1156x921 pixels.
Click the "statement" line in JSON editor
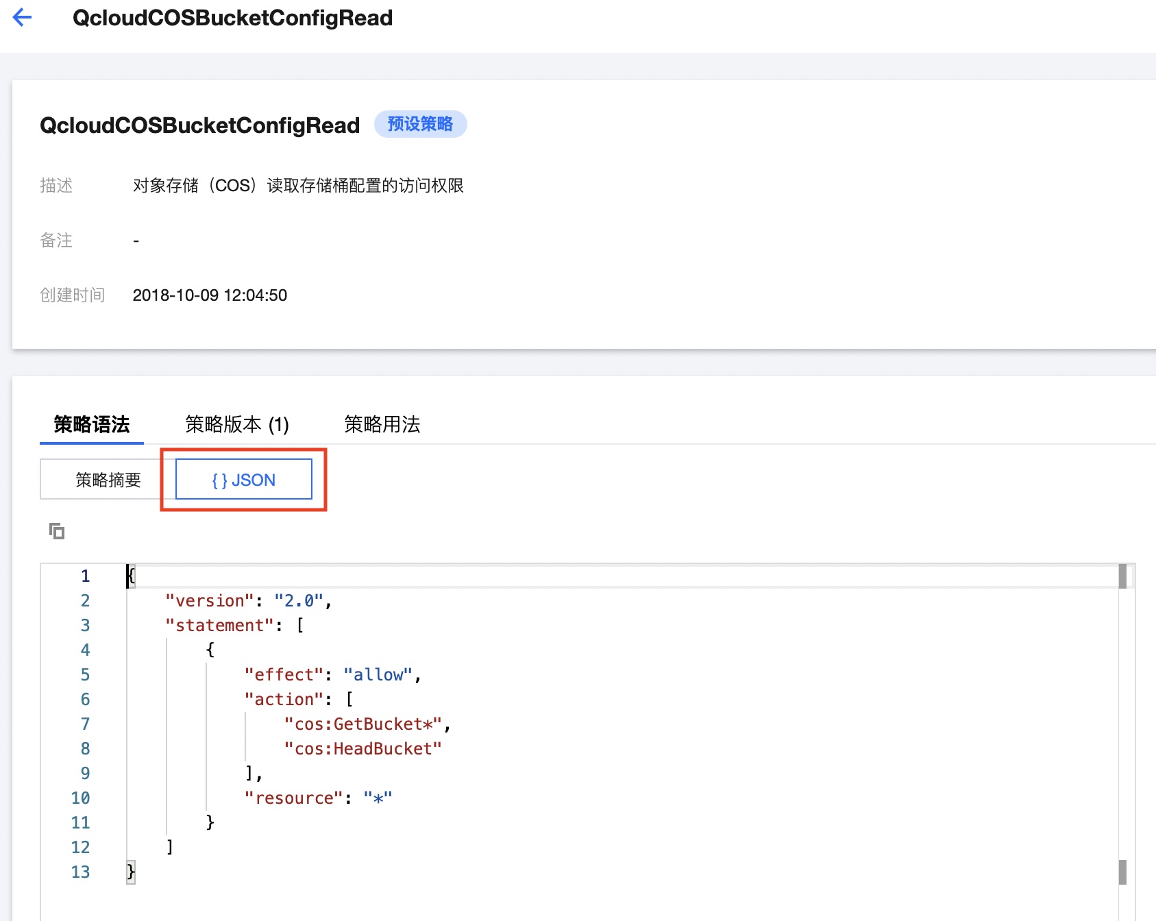(x=234, y=626)
